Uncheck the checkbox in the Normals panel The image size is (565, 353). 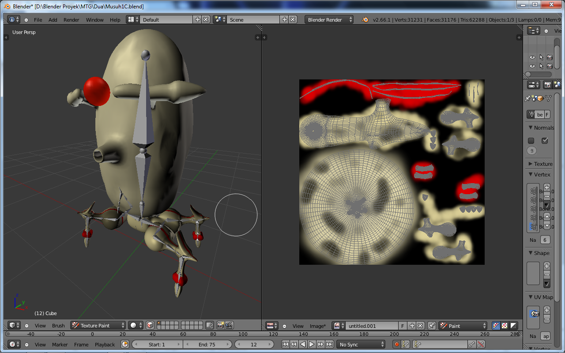pos(545,140)
